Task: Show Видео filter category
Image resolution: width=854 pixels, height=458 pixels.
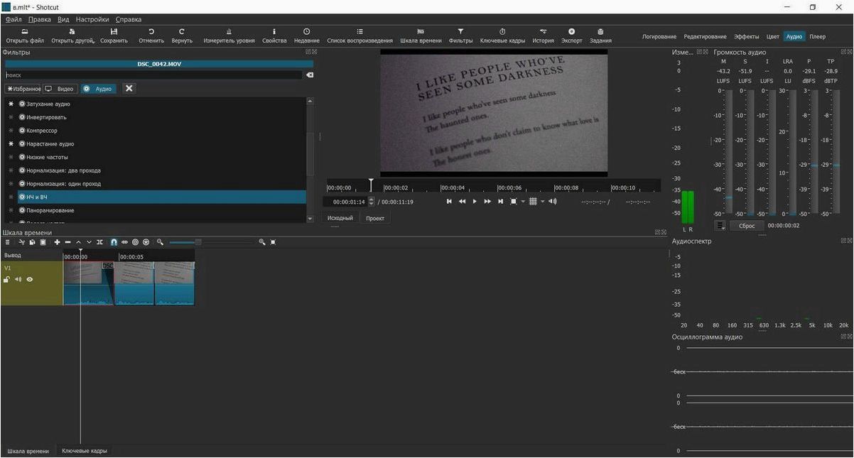Action: [x=60, y=89]
